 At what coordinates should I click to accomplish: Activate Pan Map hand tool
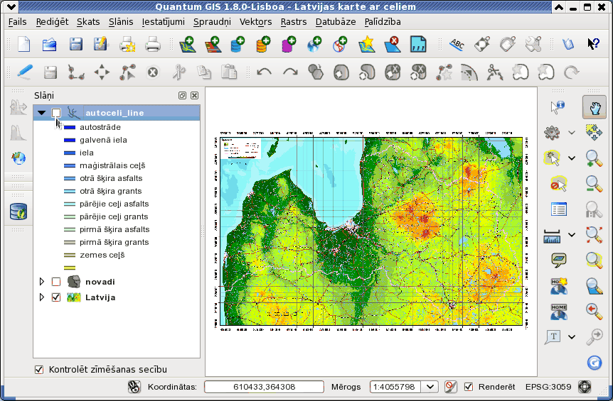click(x=595, y=107)
